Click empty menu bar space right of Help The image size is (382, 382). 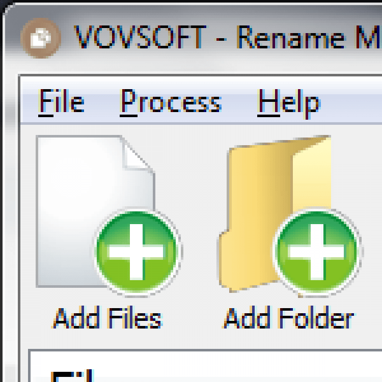click(x=354, y=102)
